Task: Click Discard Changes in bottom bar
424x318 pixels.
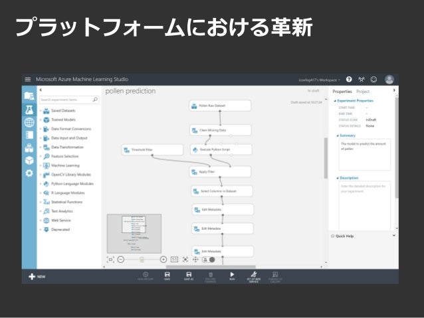Action: (211, 278)
